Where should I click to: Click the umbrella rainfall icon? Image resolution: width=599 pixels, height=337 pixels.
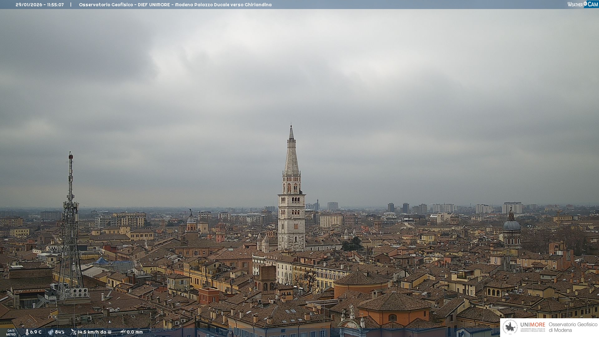tap(123, 332)
